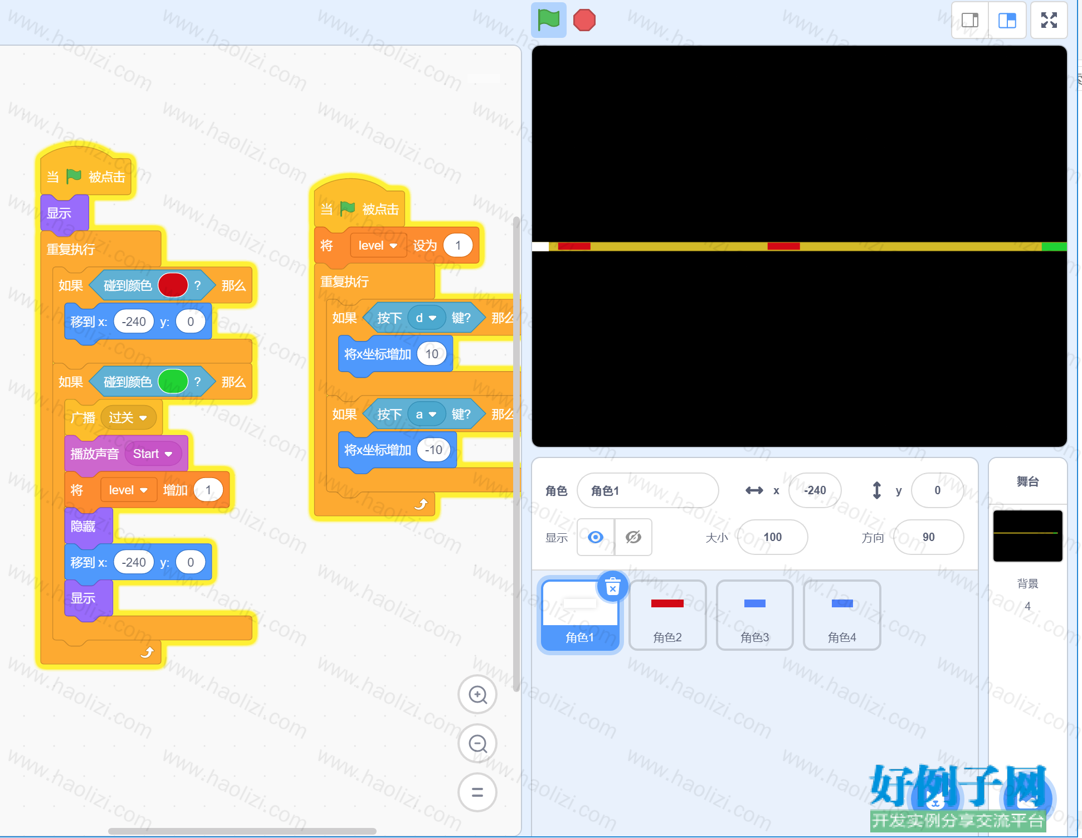Edit change x by 10 value
1082x838 pixels.
[432, 354]
